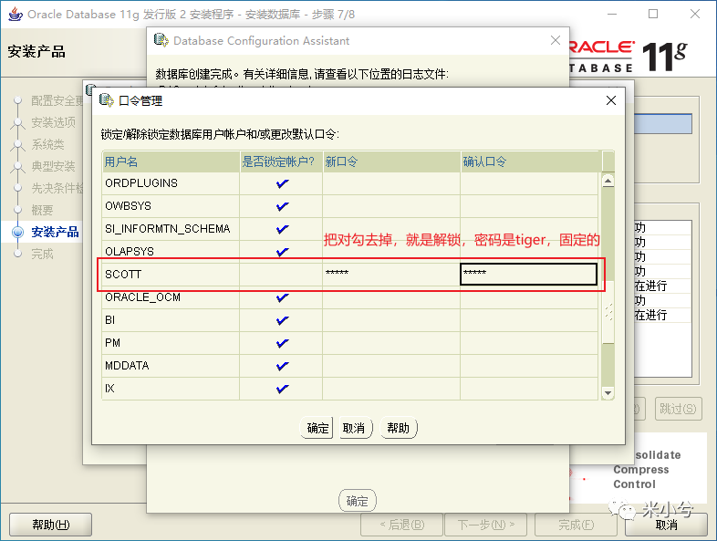Click new password cell for ORDPLUGINS
Screen dimensions: 717x541
click(x=391, y=183)
